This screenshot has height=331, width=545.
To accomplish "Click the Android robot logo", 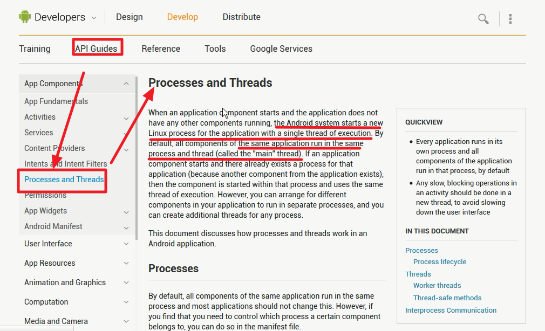I will point(25,17).
